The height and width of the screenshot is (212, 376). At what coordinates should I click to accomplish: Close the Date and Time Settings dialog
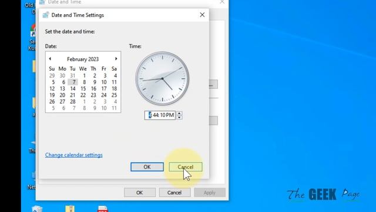[x=202, y=15]
